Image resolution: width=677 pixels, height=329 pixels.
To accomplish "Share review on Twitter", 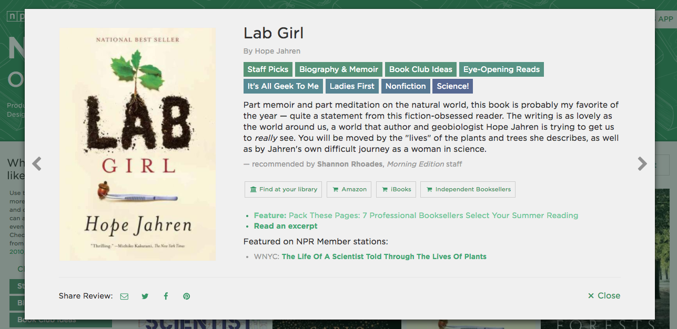I will [x=145, y=296].
